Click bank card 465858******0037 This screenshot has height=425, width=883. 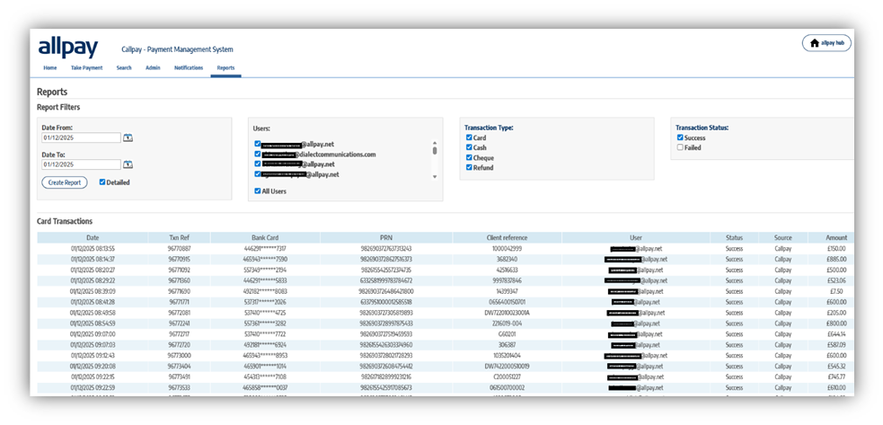click(x=265, y=388)
